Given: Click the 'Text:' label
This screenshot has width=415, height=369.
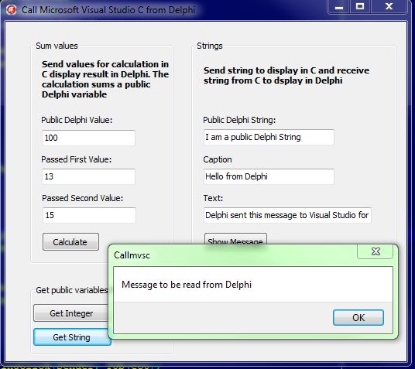Looking at the screenshot, I should [213, 198].
